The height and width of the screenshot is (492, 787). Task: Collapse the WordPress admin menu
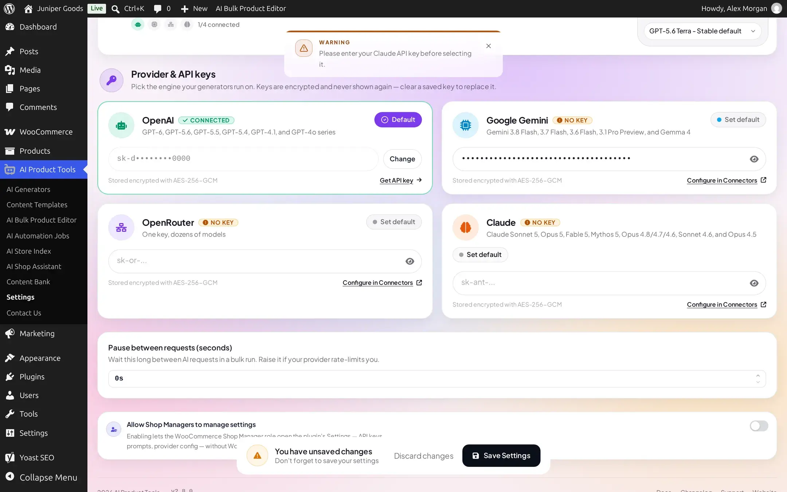tap(44, 477)
